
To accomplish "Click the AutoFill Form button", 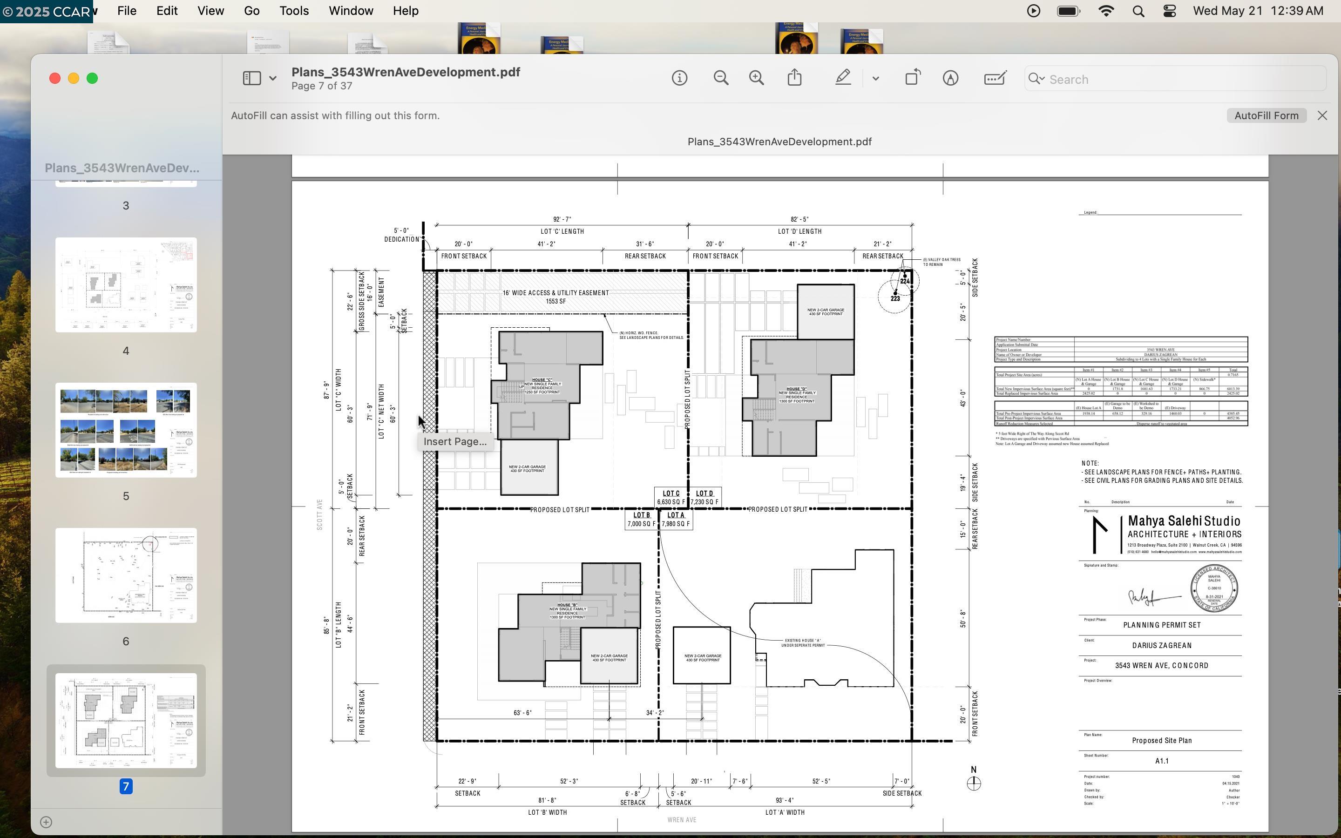I will (1266, 115).
